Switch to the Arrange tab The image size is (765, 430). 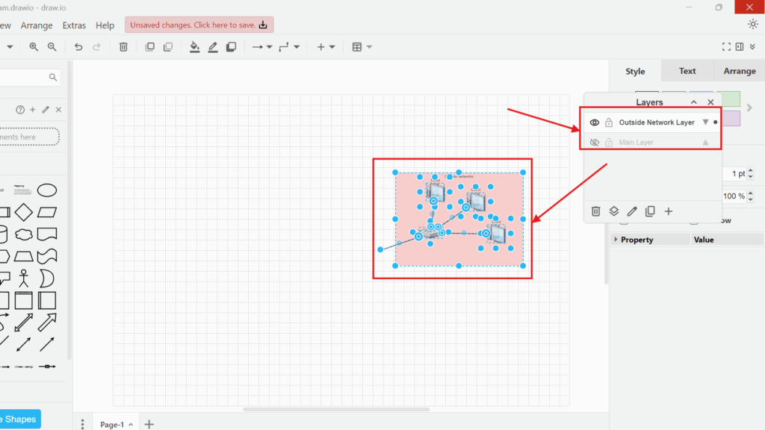pos(739,71)
